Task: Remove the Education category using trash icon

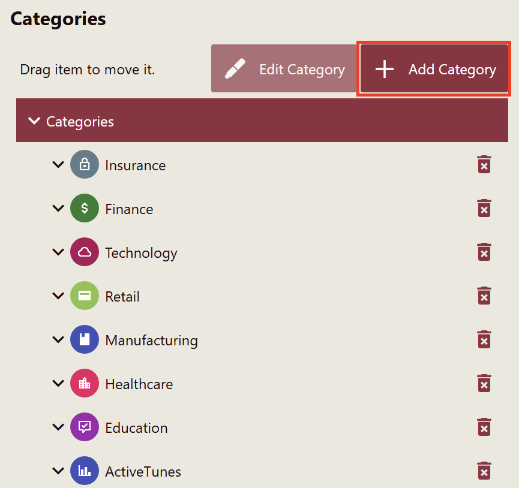Action: 484,427
